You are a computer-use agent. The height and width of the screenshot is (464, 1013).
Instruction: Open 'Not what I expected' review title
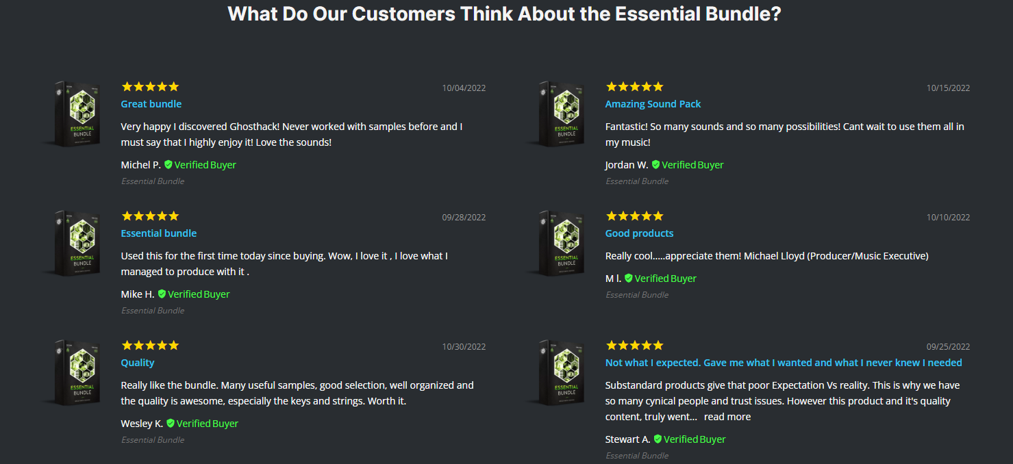point(784,363)
